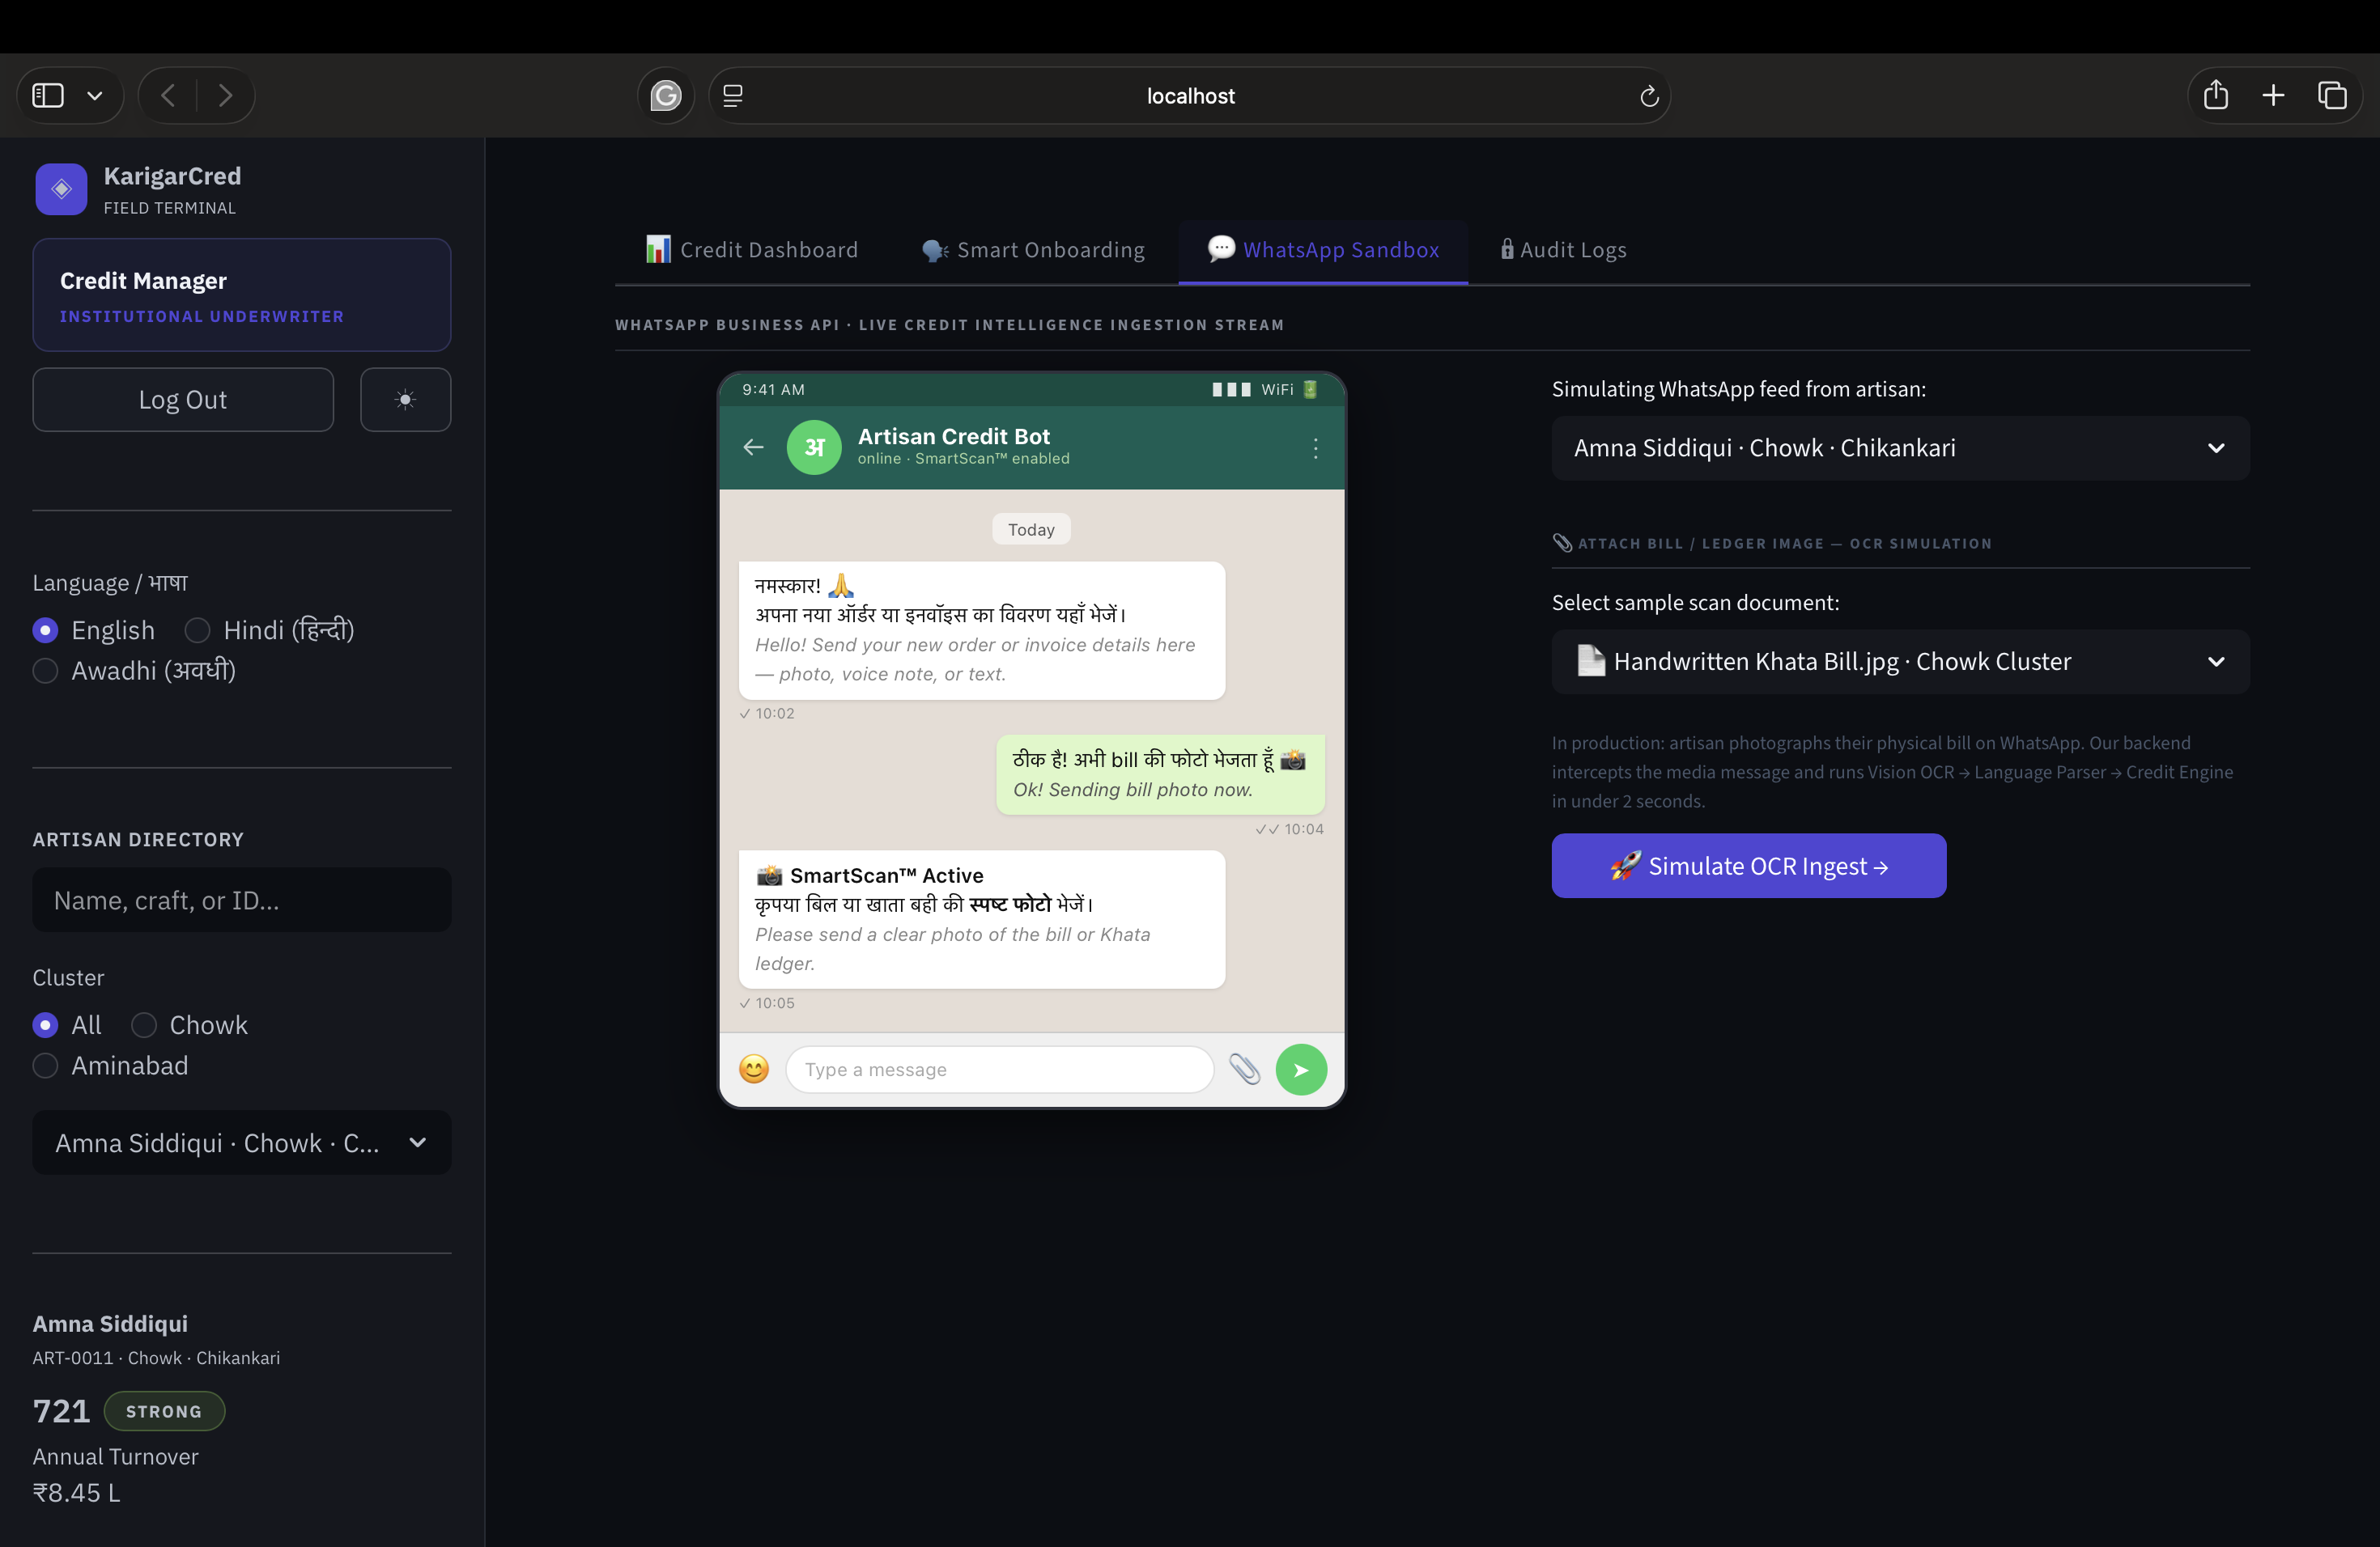Click the SmartScan™ Active message bubble
2380x1547 pixels.
(982, 919)
